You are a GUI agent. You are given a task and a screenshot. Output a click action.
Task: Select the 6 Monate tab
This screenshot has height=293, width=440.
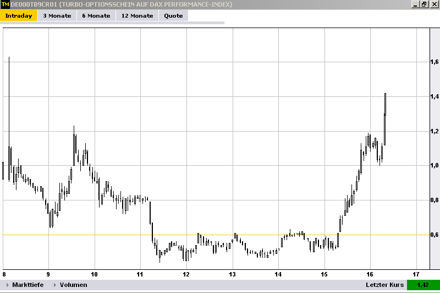tap(96, 16)
